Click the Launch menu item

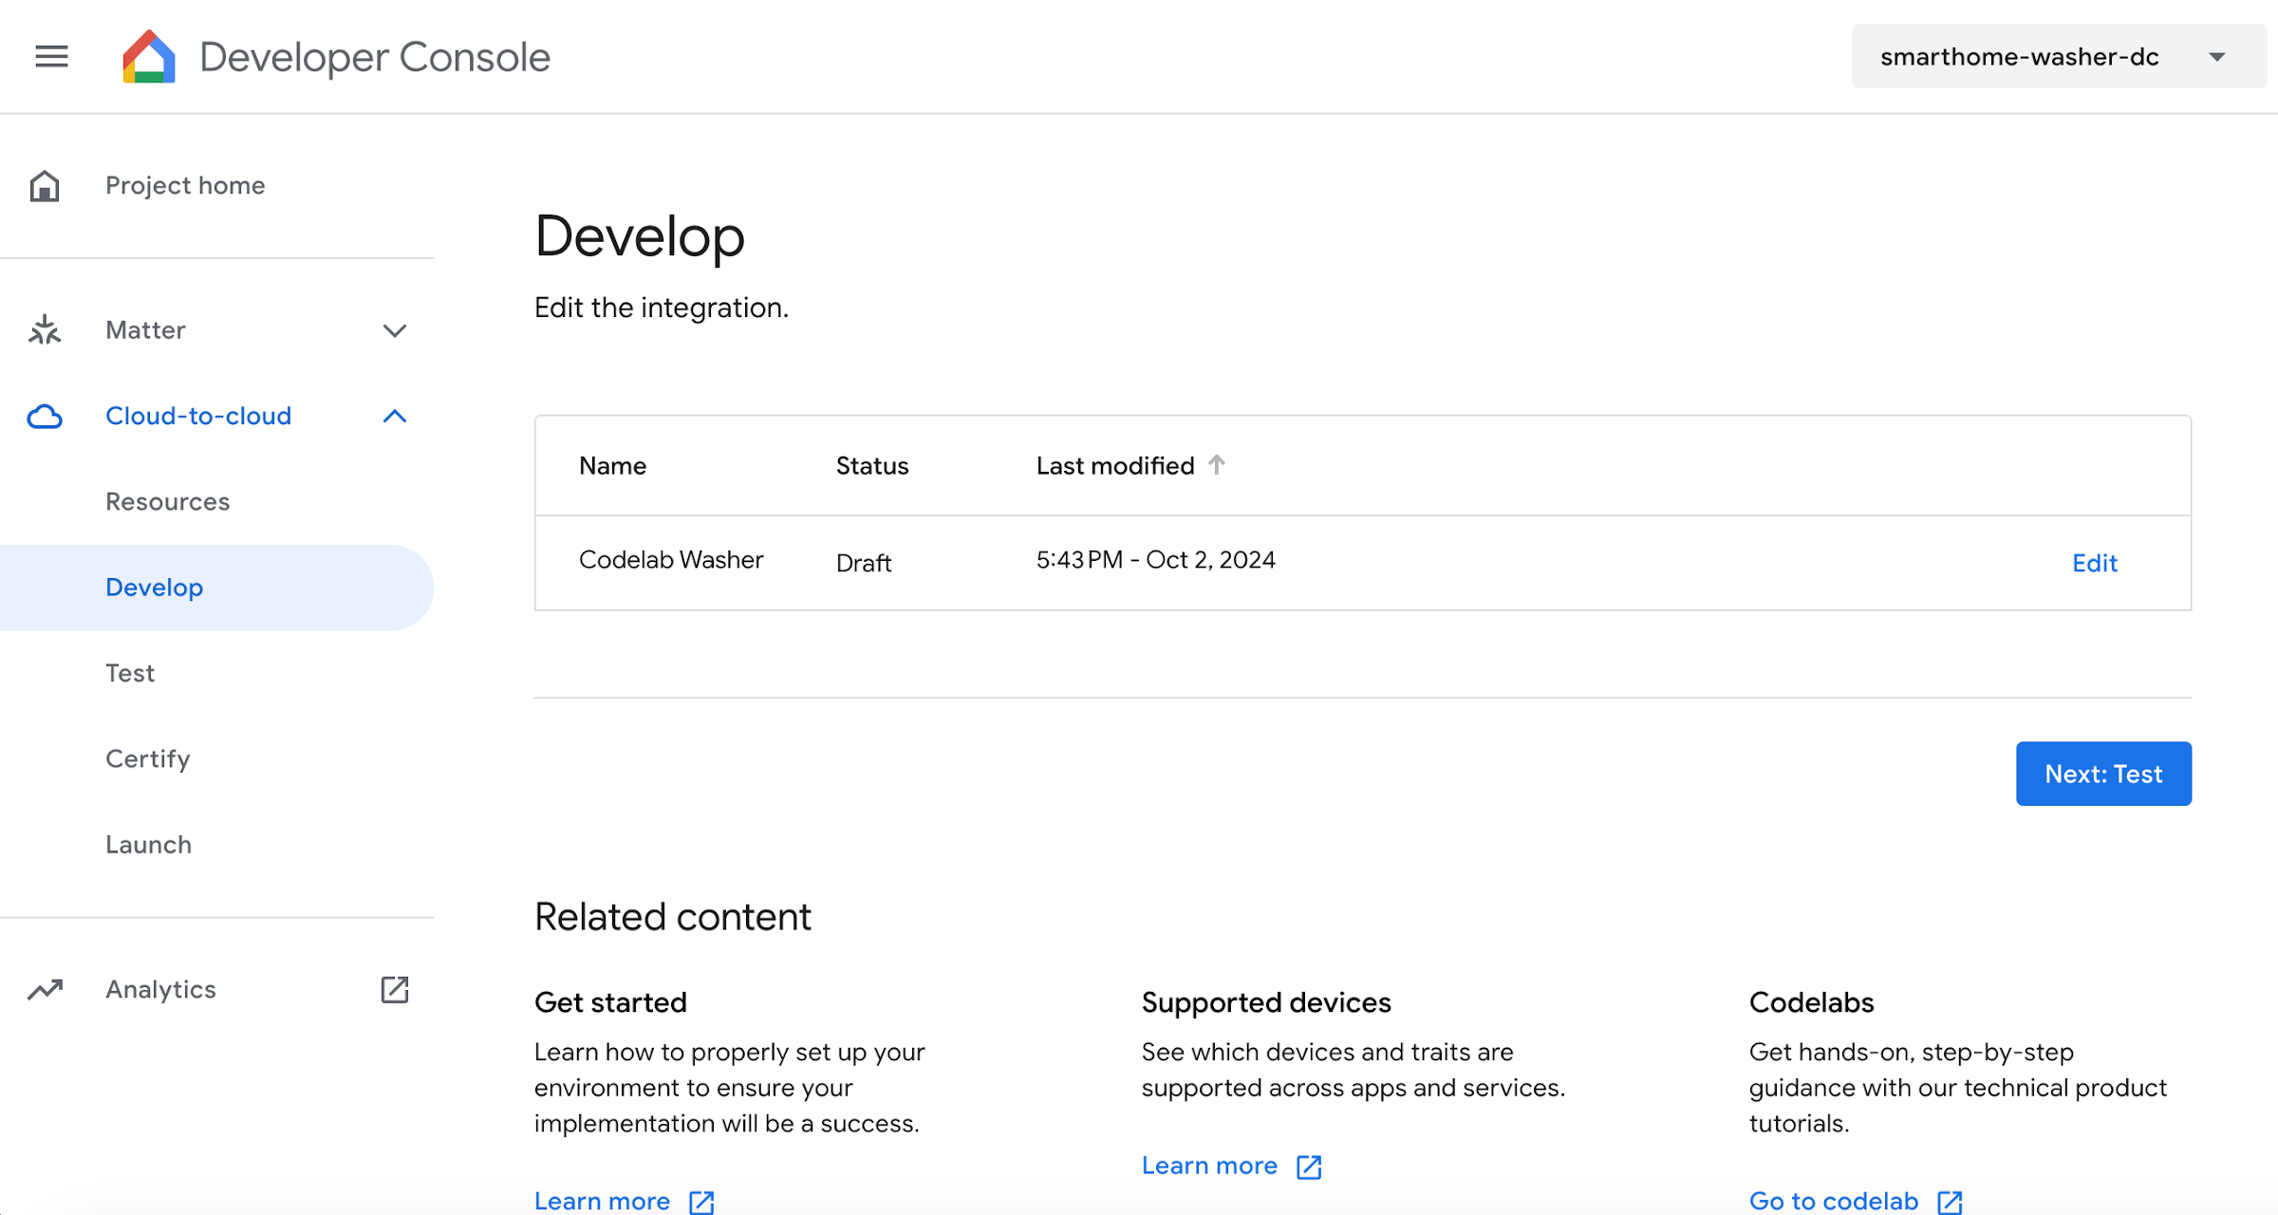148,844
